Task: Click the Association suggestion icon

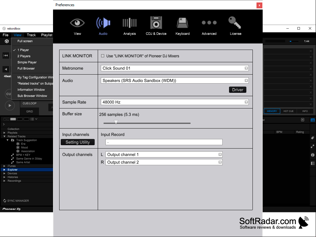Action: click(x=18, y=151)
